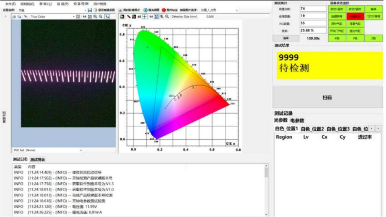The height and width of the screenshot is (217, 386).
Task: Click the X轴 axis status indicator
Action: tap(337, 38)
